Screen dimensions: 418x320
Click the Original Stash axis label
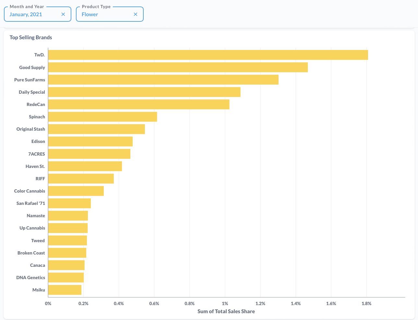(x=31, y=129)
